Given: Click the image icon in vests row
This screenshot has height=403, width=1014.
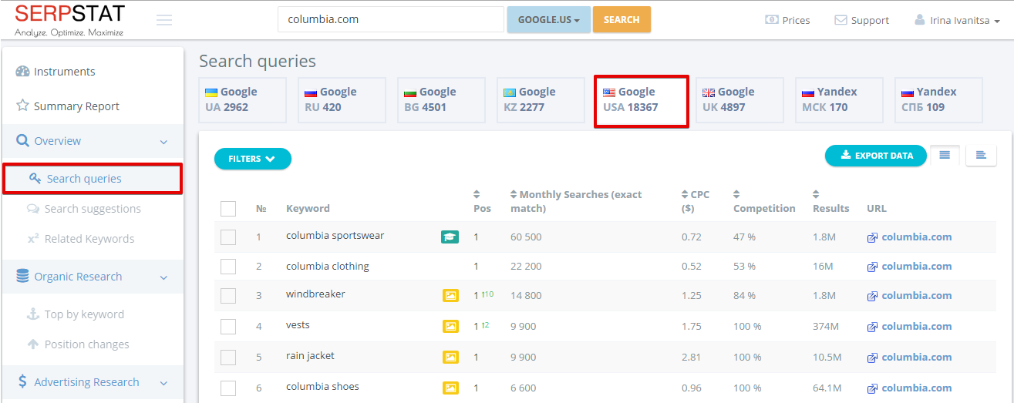Looking at the screenshot, I should (450, 326).
